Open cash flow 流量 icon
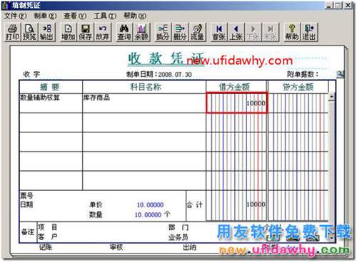Viewport: 357px width, 262px height. point(197,32)
